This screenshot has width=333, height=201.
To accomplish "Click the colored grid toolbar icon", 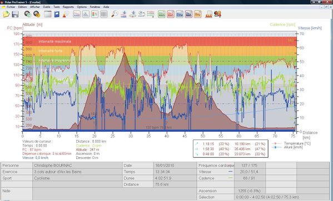I will point(95,14).
